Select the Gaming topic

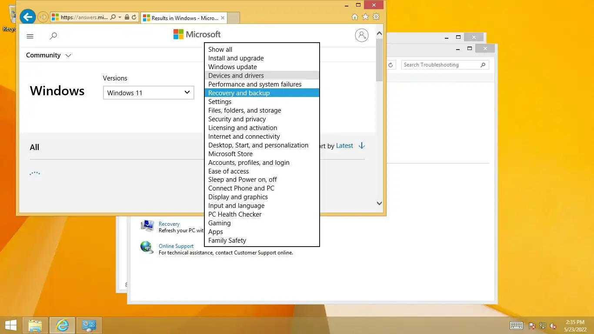(x=262, y=223)
